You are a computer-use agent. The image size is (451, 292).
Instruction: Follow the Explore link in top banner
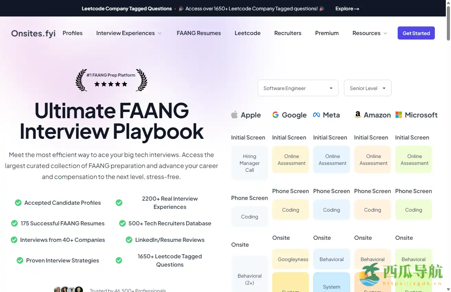tap(347, 9)
